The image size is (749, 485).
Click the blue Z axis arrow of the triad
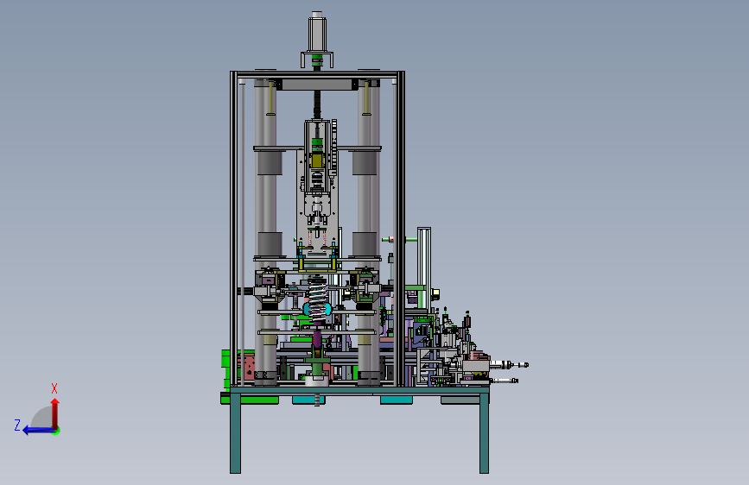pyautogui.click(x=38, y=431)
